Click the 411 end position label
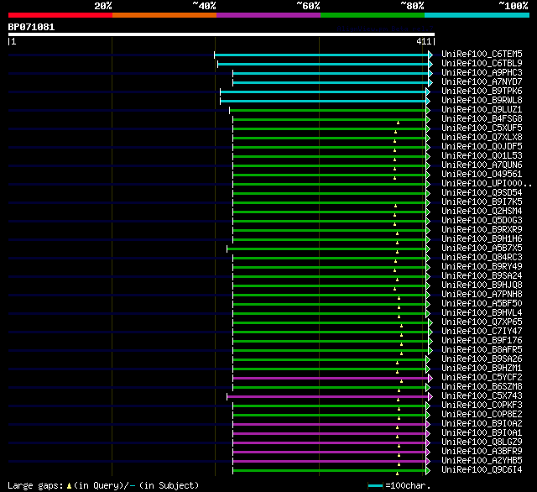 [x=424, y=41]
